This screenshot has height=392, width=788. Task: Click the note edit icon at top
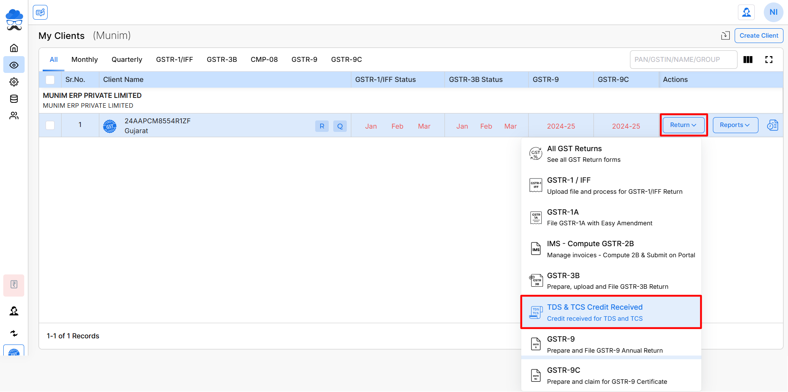(x=40, y=12)
